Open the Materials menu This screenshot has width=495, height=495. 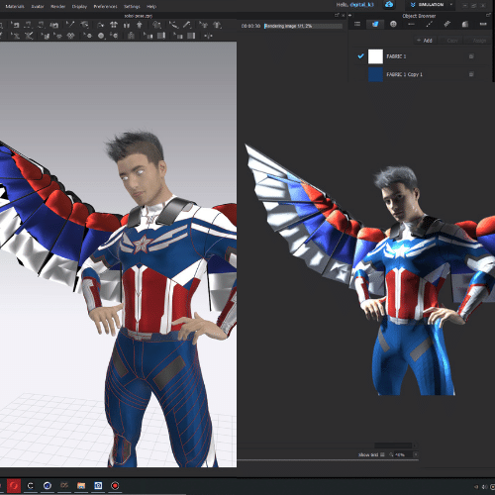point(15,6)
